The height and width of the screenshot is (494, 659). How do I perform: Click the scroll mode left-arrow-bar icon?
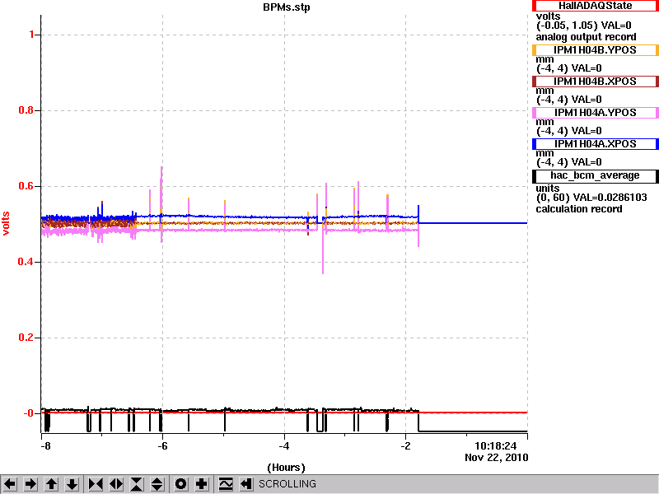pyautogui.click(x=246, y=484)
